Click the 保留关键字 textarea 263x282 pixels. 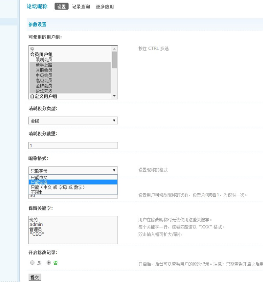coord(73,230)
